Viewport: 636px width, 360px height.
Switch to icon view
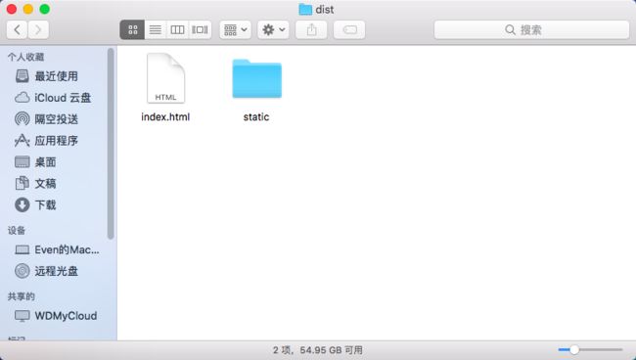point(133,29)
